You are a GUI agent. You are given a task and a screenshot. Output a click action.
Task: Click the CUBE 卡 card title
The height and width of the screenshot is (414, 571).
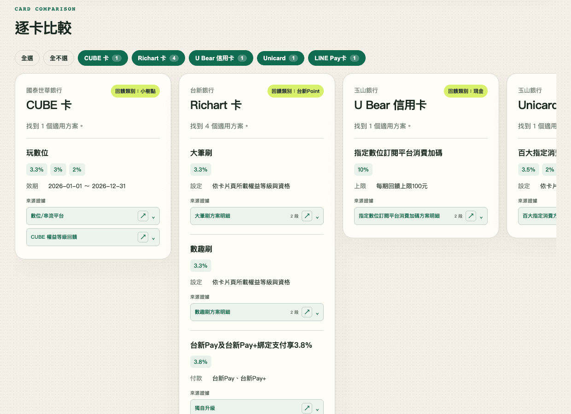(x=49, y=105)
